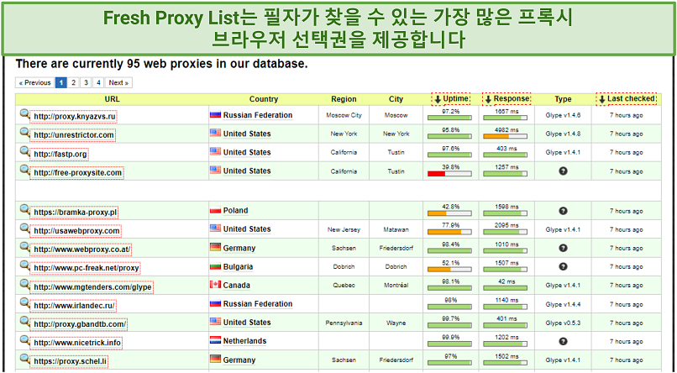Screen dimensions: 677x373
Task: Click magnifier icon beside unrestrictor.com
Action: tap(24, 133)
